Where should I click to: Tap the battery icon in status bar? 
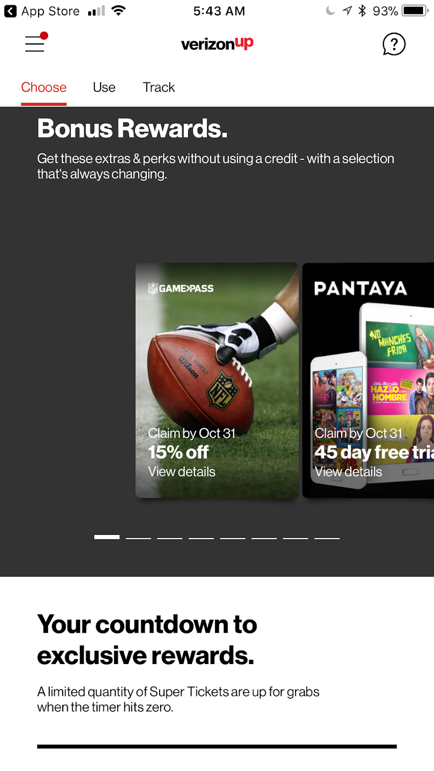coord(415,11)
